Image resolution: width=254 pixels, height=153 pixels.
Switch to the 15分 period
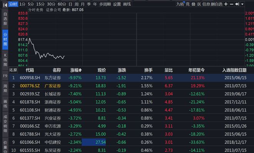[x=40, y=4]
